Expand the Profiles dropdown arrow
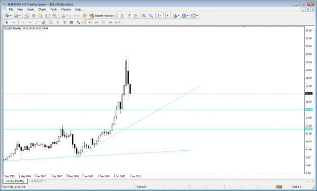 20,16
